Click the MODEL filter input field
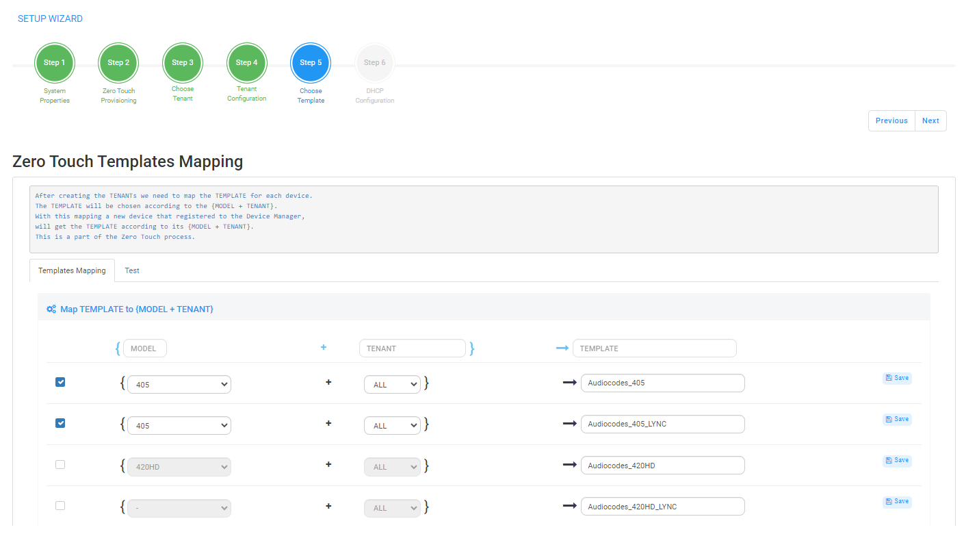This screenshot has width=964, height=534. point(145,348)
